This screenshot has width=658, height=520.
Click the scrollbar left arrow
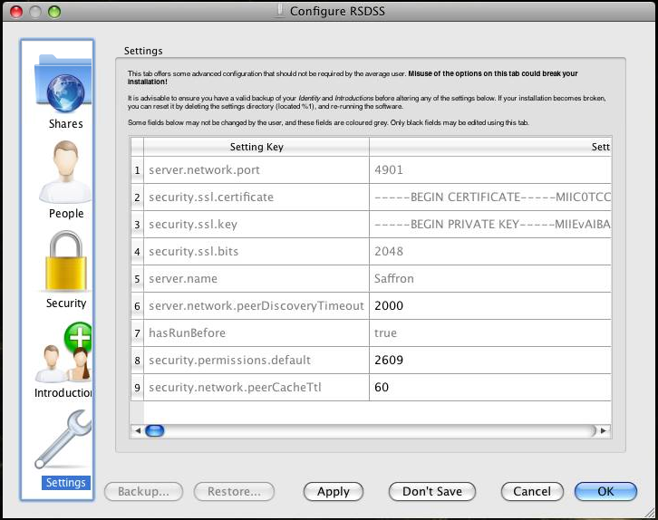138,431
